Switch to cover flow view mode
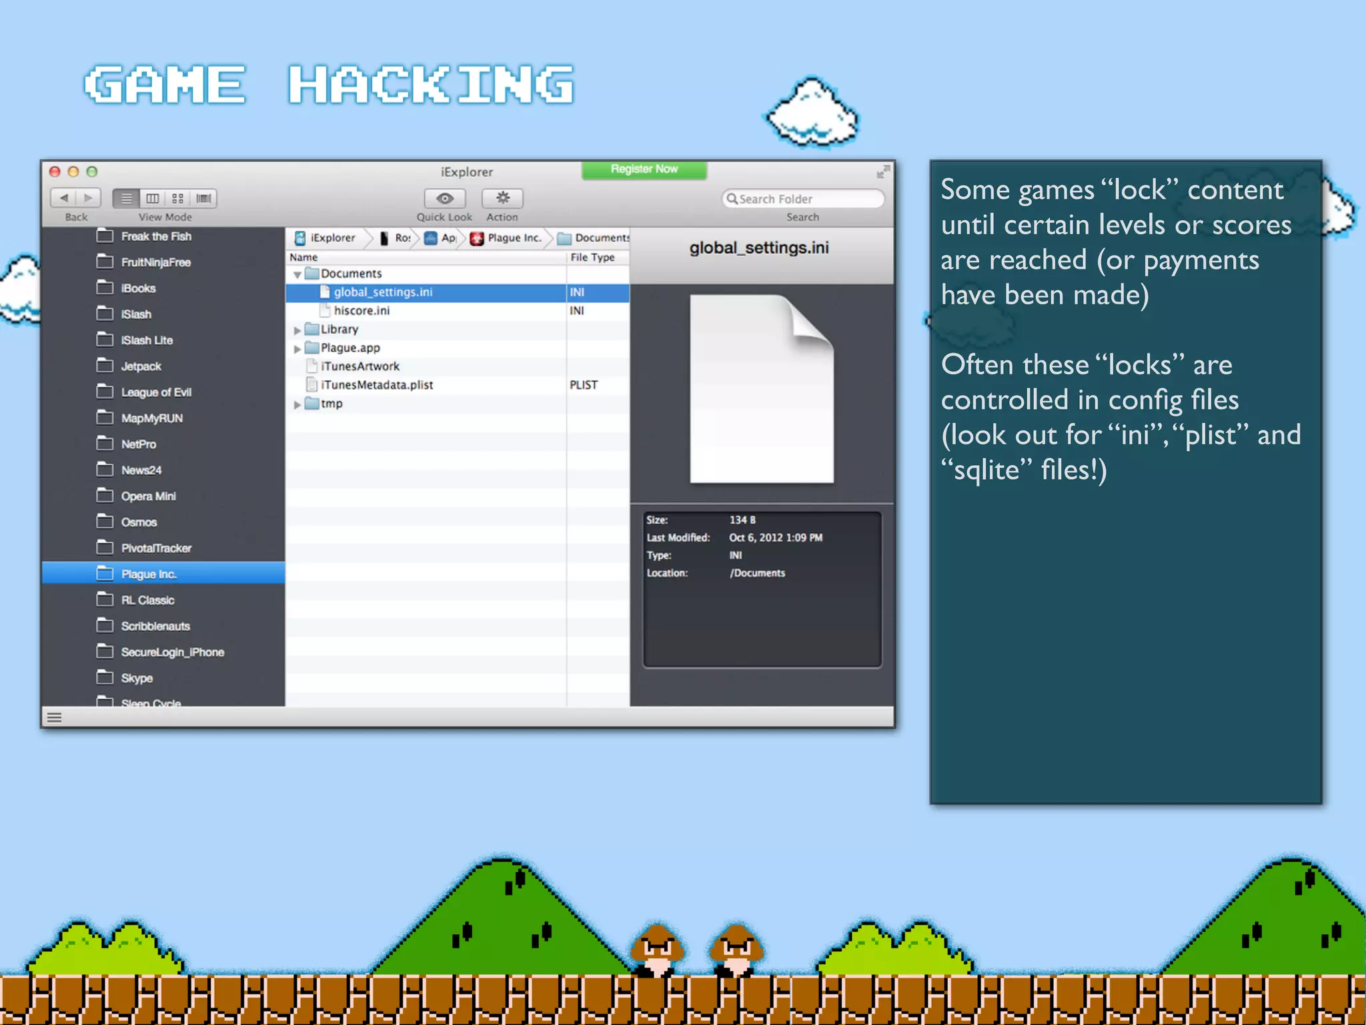This screenshot has height=1025, width=1366. point(203,198)
